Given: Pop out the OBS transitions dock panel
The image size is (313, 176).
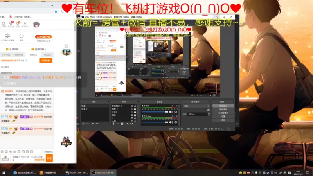Looking at the screenshot, I should 209,102.
